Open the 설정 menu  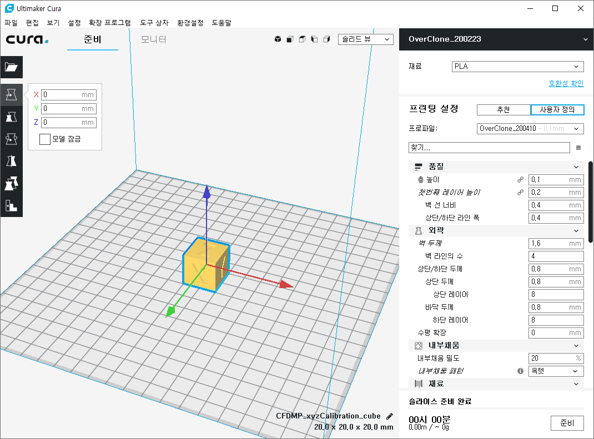pos(74,23)
